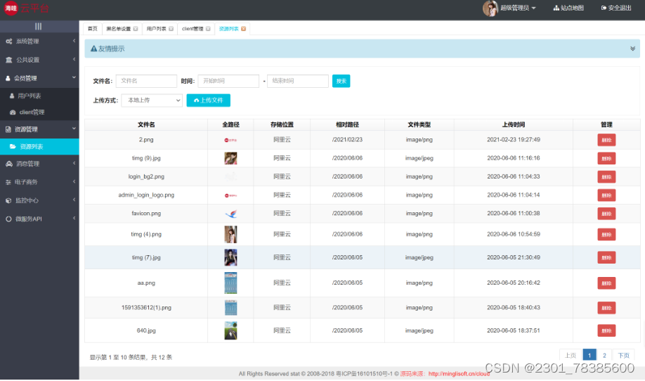Open the favicon.png thumbnail
645x381 pixels.
[x=230, y=214]
